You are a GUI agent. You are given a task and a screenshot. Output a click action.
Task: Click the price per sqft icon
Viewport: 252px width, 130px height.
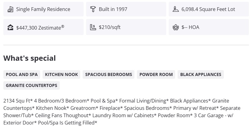pos(93,27)
